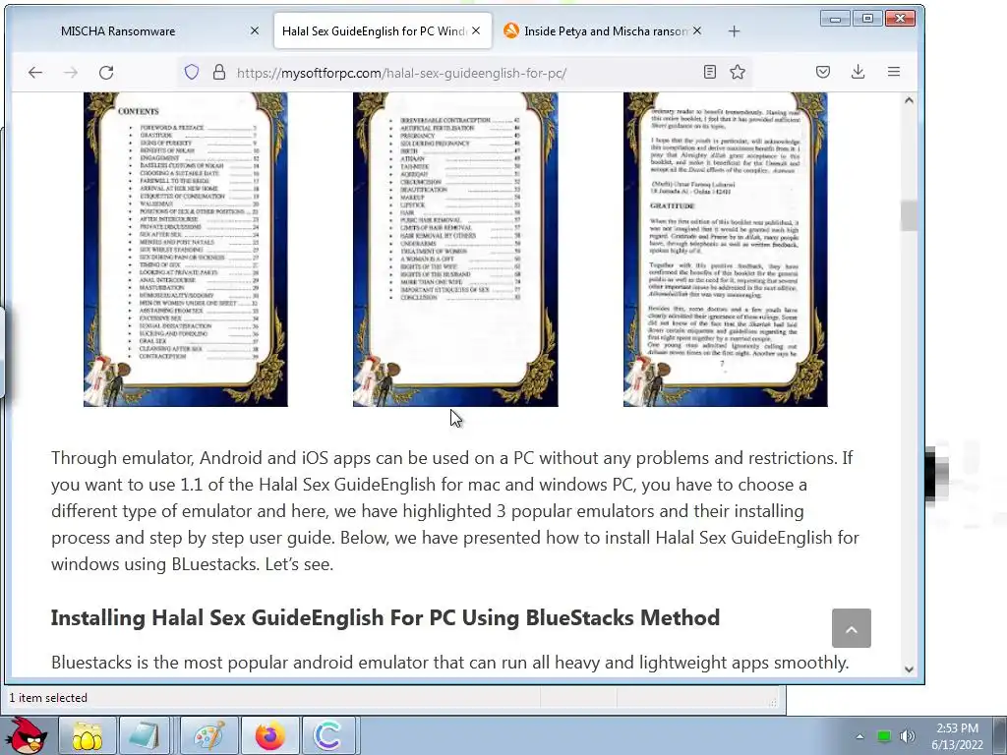View site security padlock details
This screenshot has height=755, width=1007.
219,72
